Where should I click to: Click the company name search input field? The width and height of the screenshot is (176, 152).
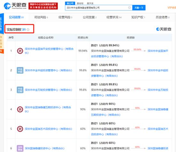pyautogui.click(x=97, y=8)
